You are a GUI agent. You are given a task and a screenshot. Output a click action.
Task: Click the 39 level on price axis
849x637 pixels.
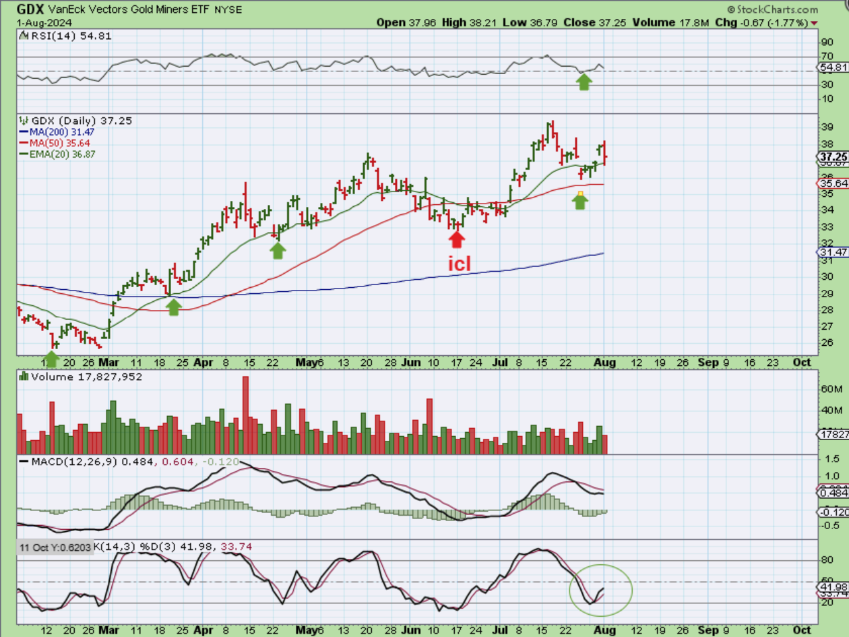click(x=827, y=127)
